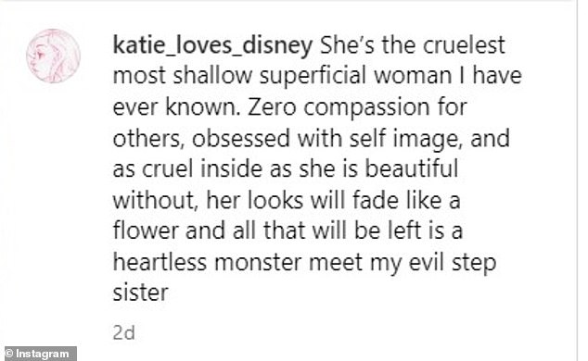Click the words 'heartless monster'
This screenshot has height=361, width=588.
pos(207,262)
